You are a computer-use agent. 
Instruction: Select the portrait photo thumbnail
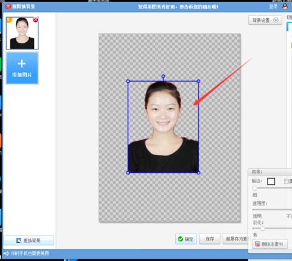(22, 34)
